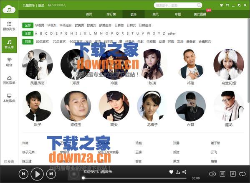Start playback with the play button
The image size is (250, 183).
[x=37, y=174]
